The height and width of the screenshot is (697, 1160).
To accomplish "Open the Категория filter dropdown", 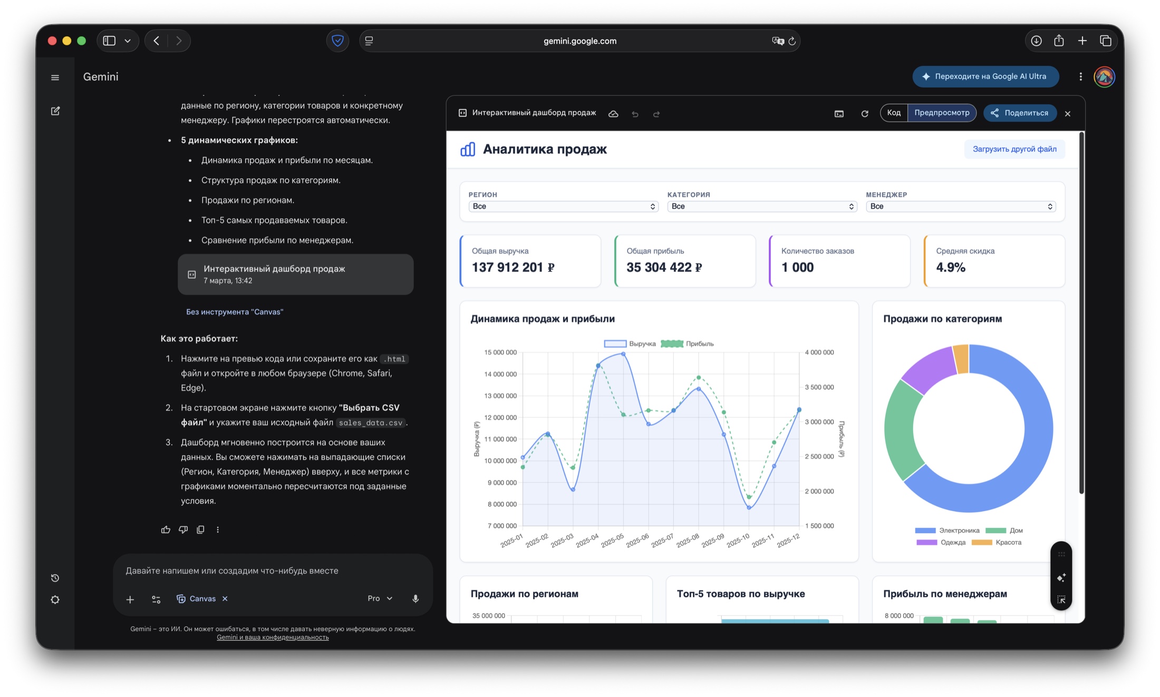I will 761,207.
